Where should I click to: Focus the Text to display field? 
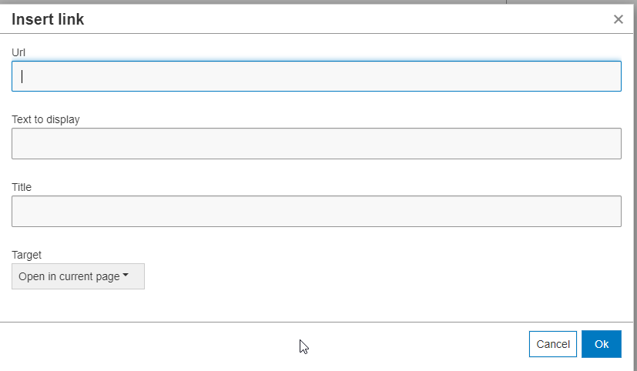[316, 144]
